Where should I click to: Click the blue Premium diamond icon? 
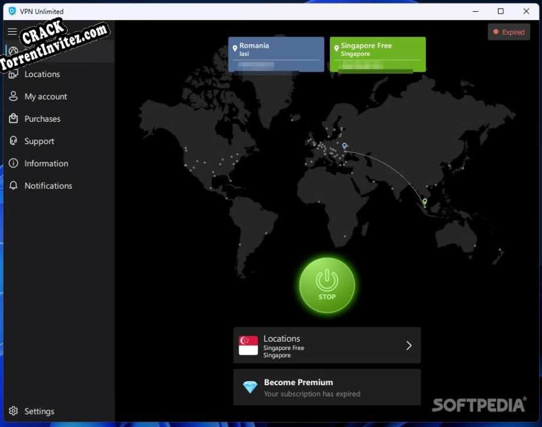coord(249,387)
